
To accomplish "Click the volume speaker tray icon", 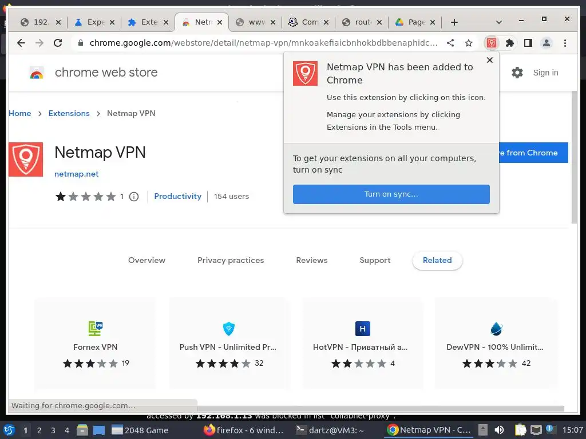I will [499, 430].
